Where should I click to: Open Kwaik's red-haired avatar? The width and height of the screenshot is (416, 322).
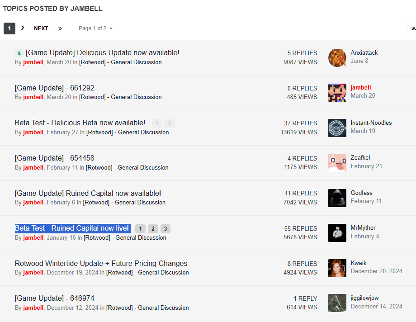pos(337,268)
